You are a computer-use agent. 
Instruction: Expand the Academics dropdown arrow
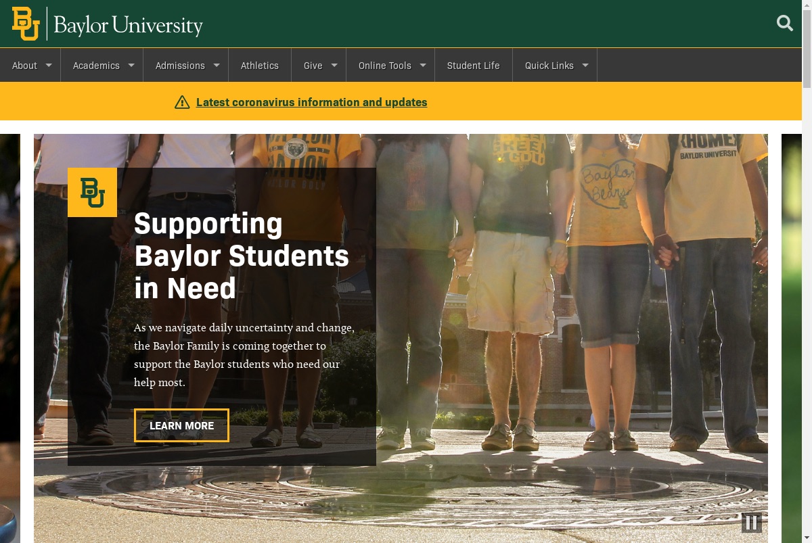click(x=131, y=66)
